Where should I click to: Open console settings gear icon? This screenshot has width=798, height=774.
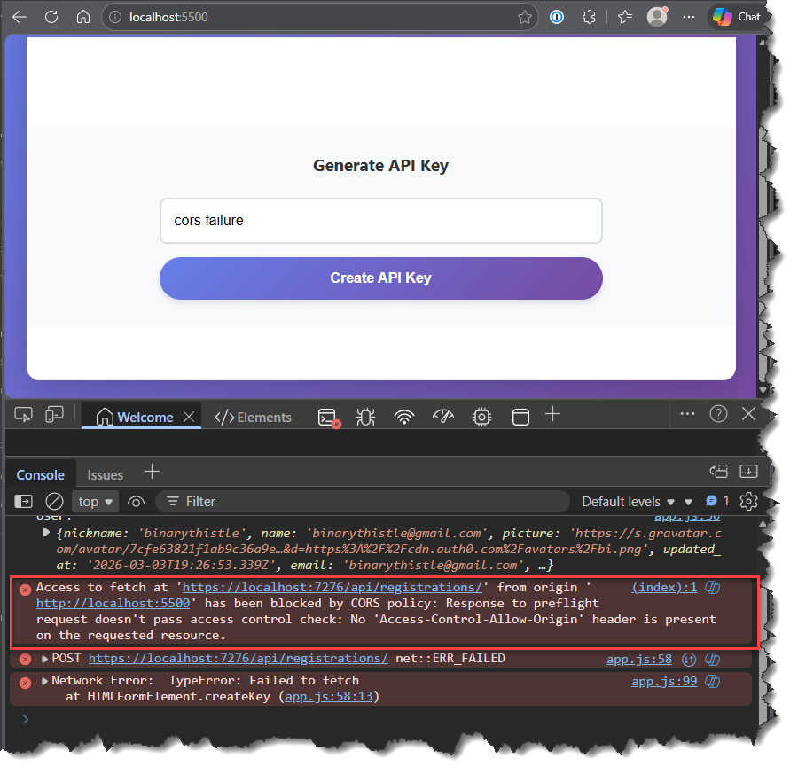748,501
